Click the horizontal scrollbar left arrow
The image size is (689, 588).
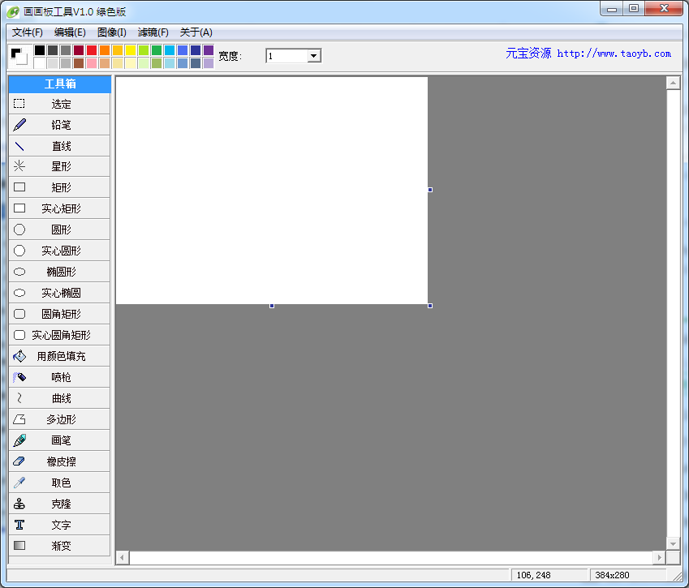123,558
